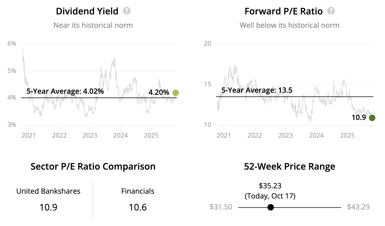Viewport: 385px width, 226px height.
Task: Open the Forward P/E Ratio help icon
Action: [331, 11]
